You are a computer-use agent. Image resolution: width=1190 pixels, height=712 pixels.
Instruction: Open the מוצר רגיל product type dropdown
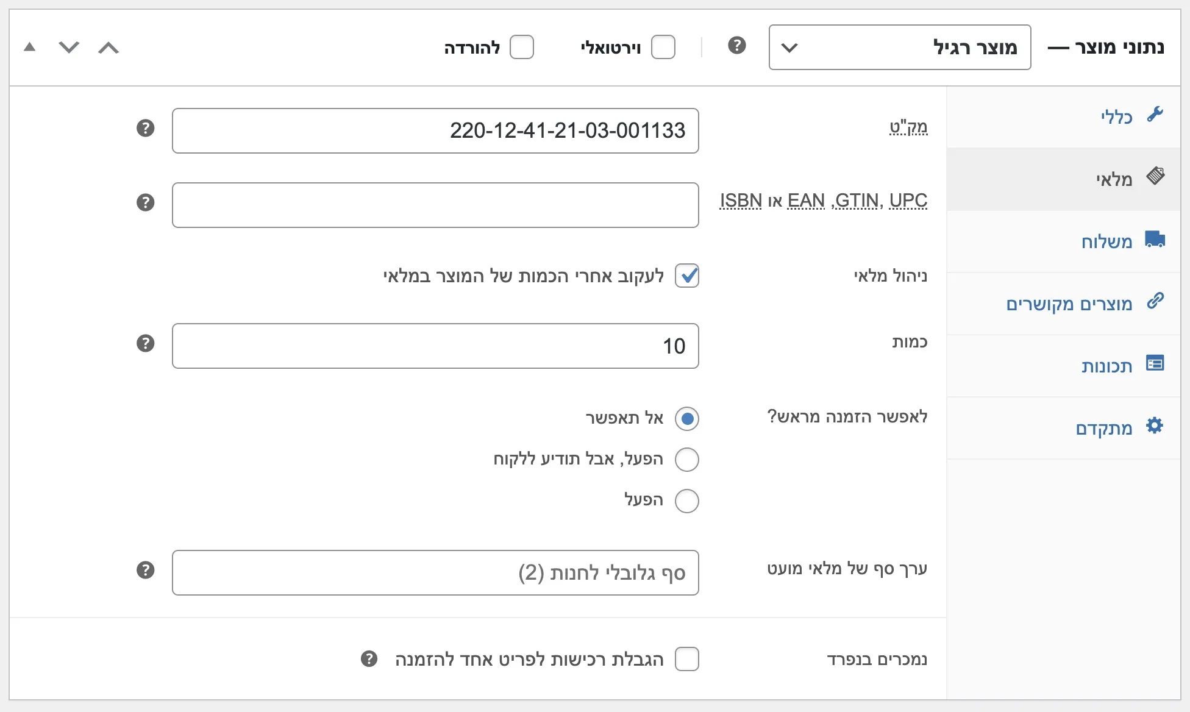click(900, 48)
